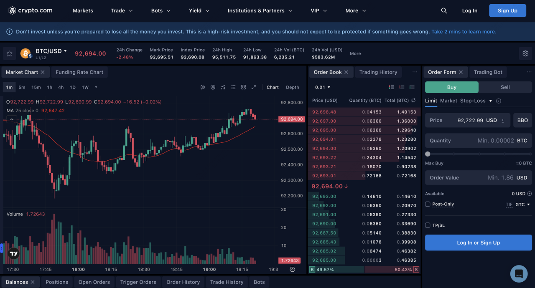Enable the TP/SL checkbox
This screenshot has width=535, height=288.
[x=428, y=225]
